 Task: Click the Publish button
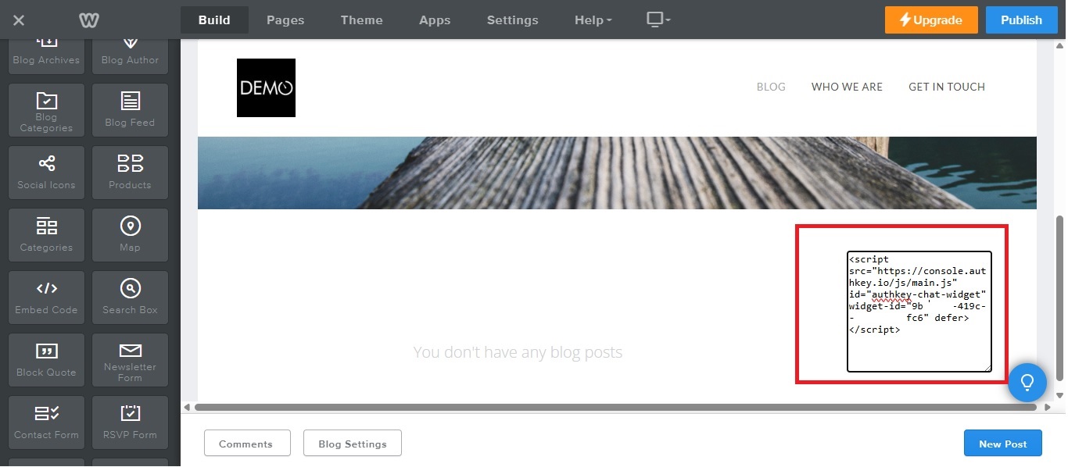click(x=1021, y=20)
